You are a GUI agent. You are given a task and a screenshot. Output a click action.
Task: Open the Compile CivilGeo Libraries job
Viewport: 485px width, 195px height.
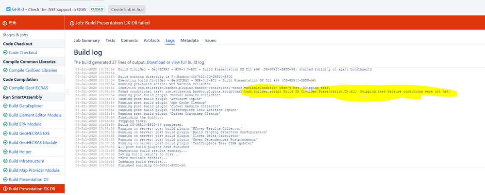coord(33,70)
